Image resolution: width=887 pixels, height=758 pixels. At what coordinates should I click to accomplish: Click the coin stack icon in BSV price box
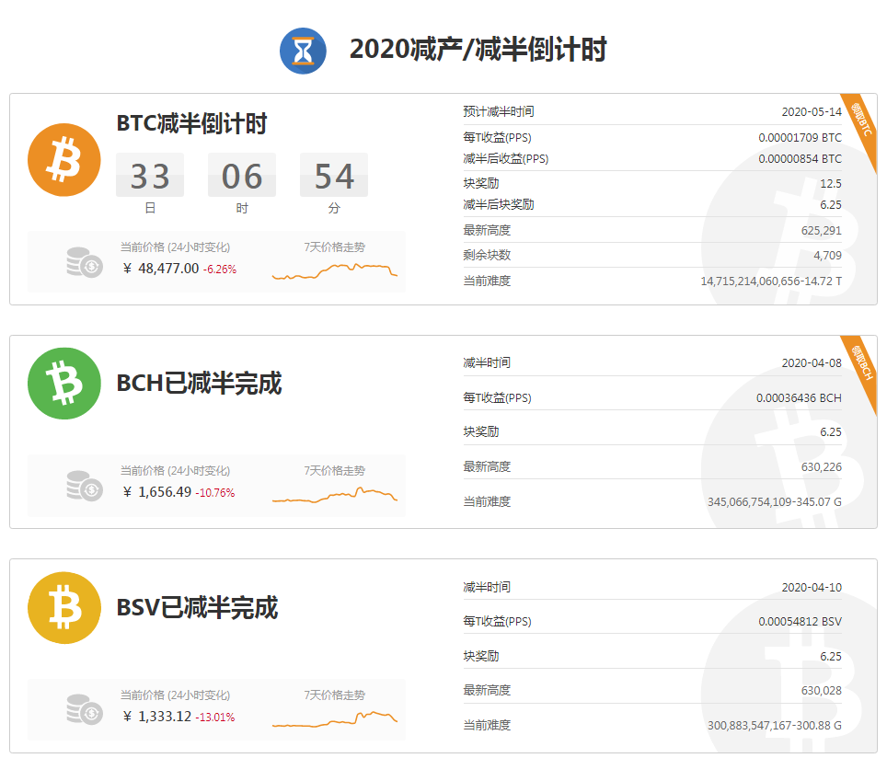85,709
